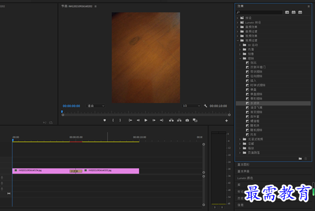Select the 油漆飞溅 transition
315x211 pixels.
tap(256, 108)
